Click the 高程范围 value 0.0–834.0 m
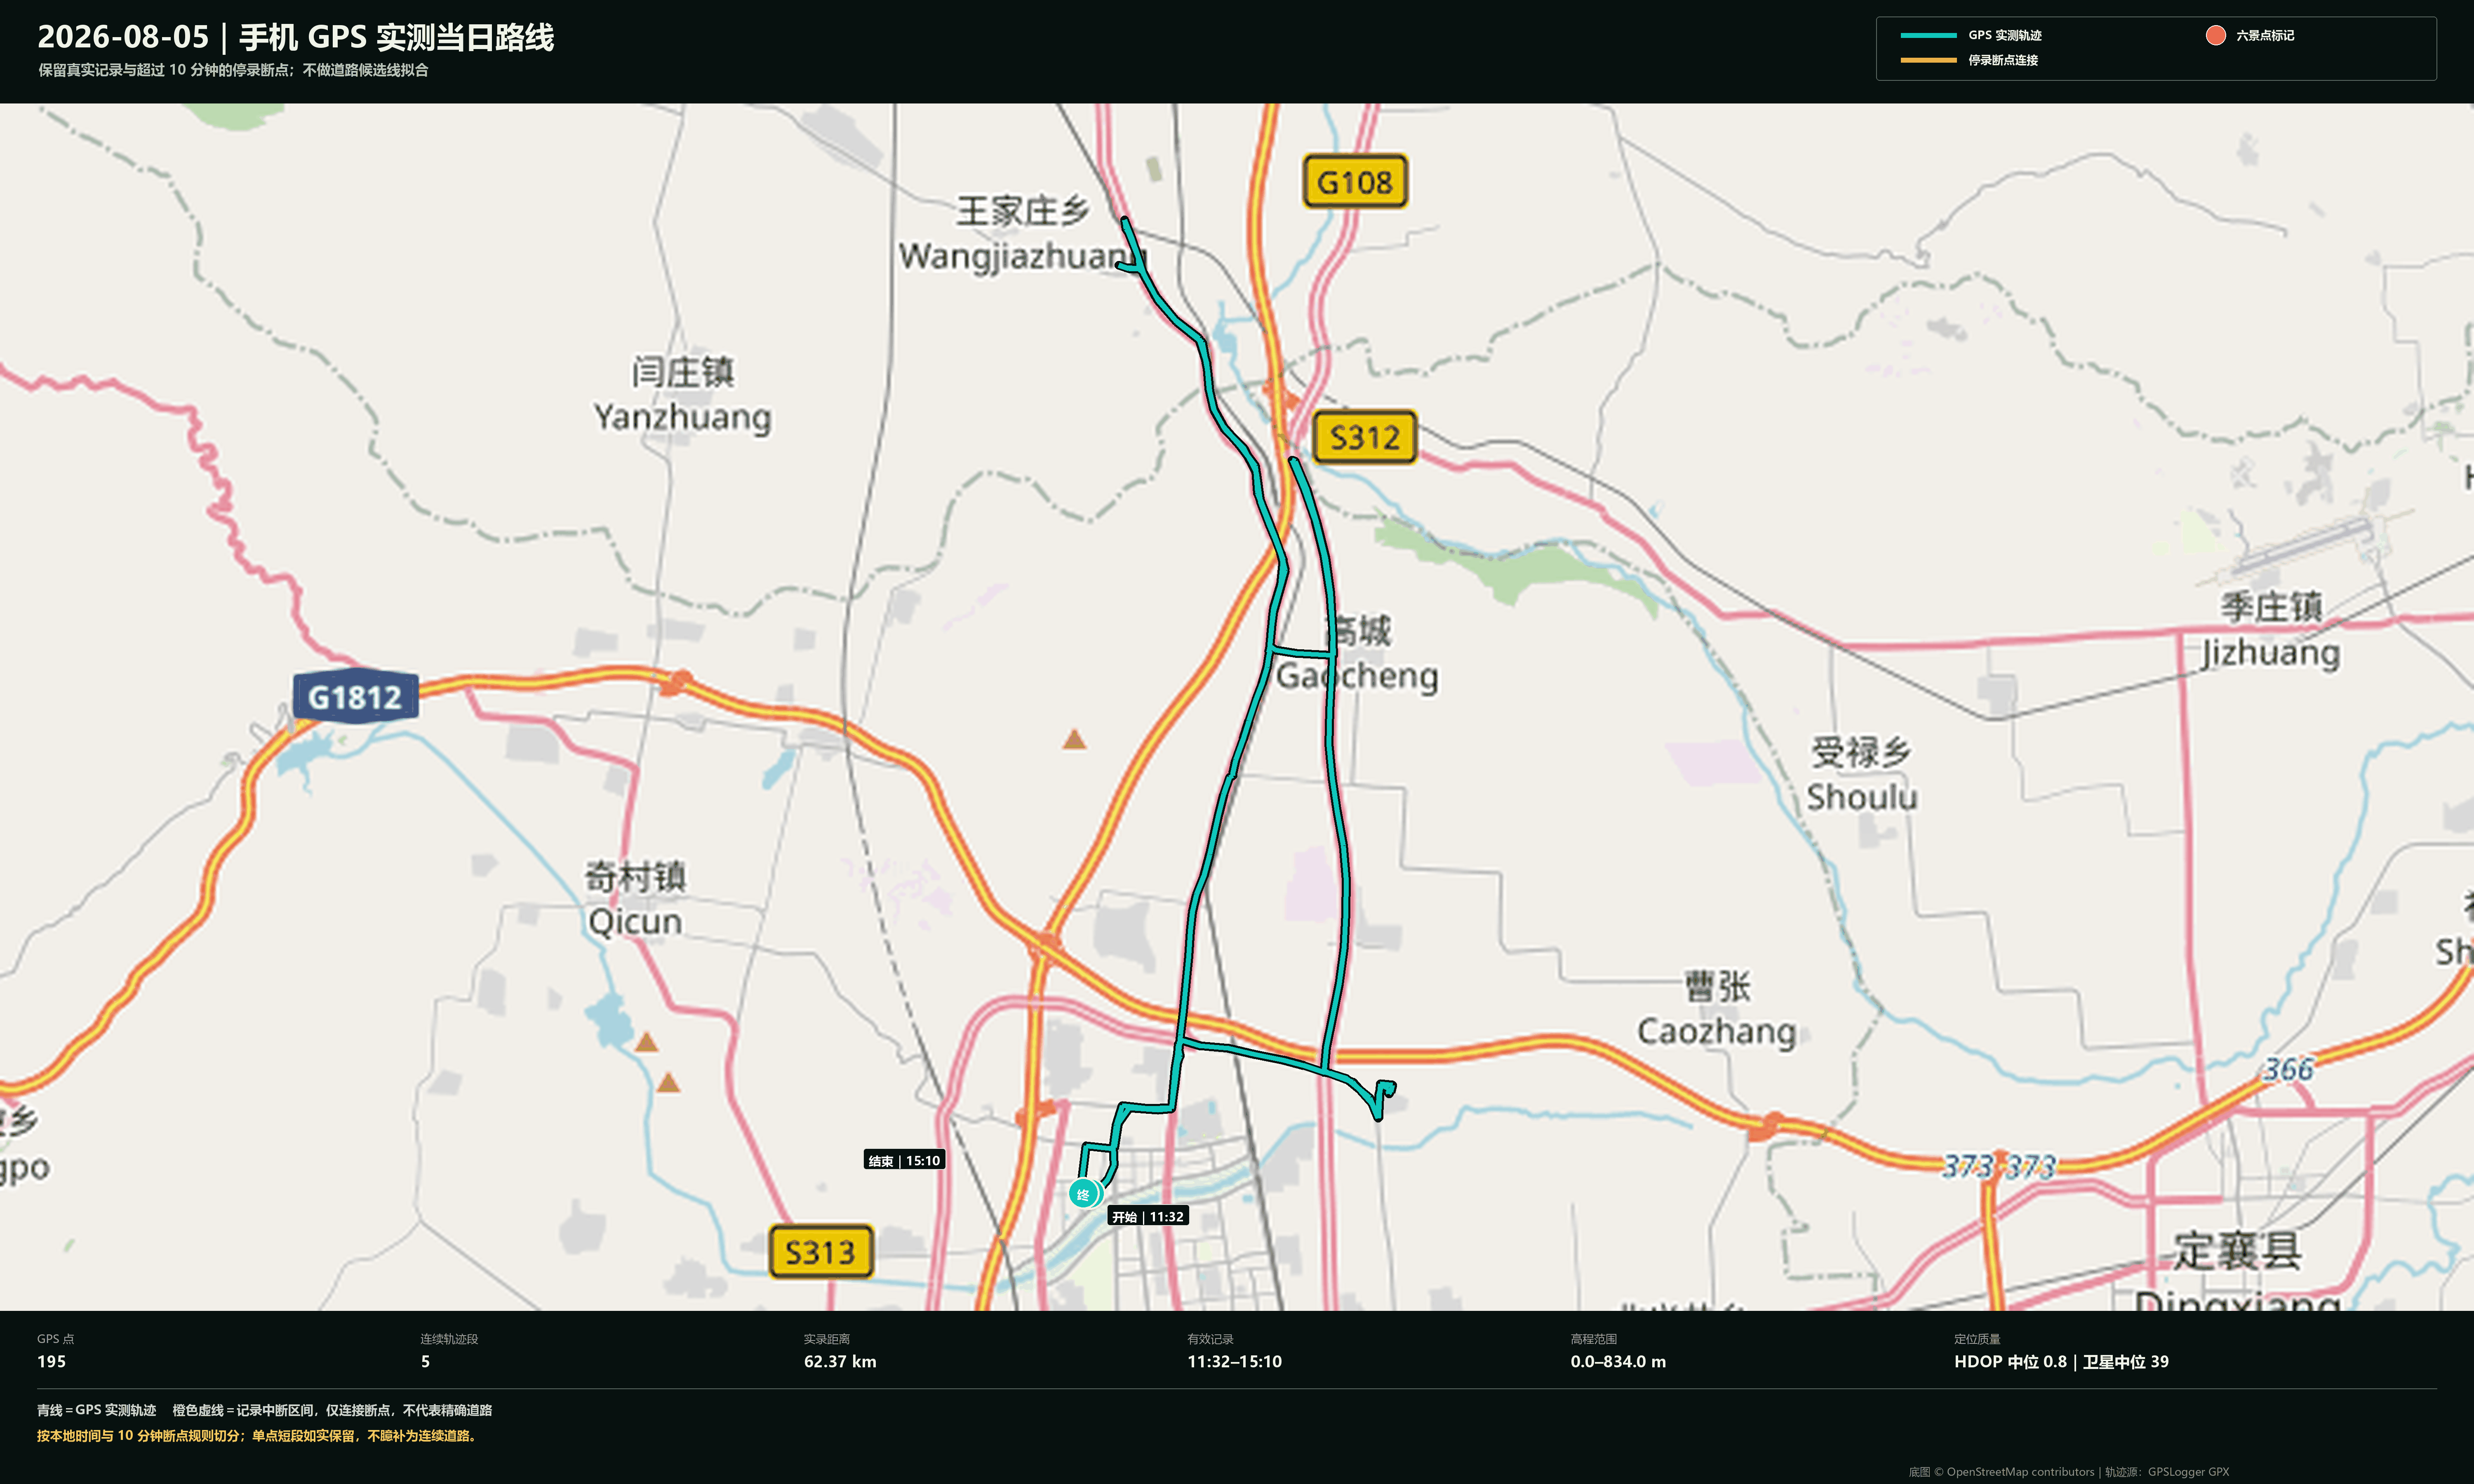This screenshot has height=1484, width=2474. point(1618,1362)
